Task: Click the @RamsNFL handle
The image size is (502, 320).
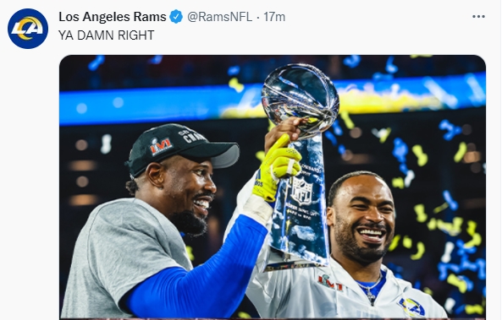Action: 219,17
